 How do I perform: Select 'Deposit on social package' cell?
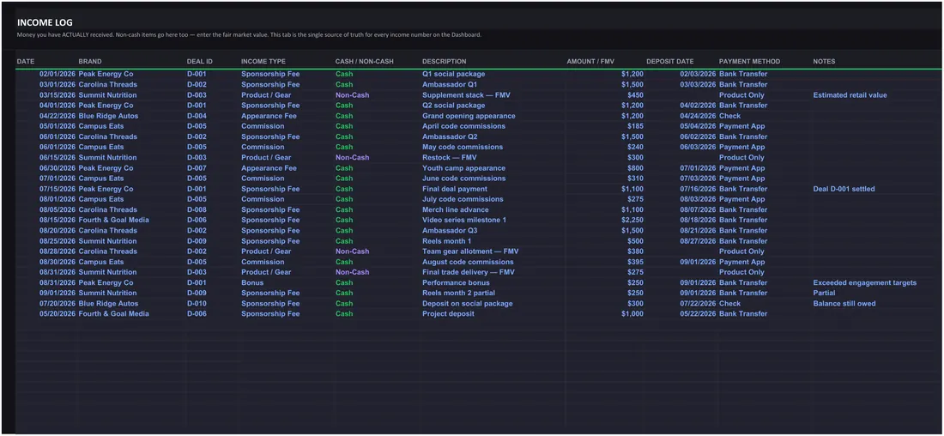tap(467, 304)
